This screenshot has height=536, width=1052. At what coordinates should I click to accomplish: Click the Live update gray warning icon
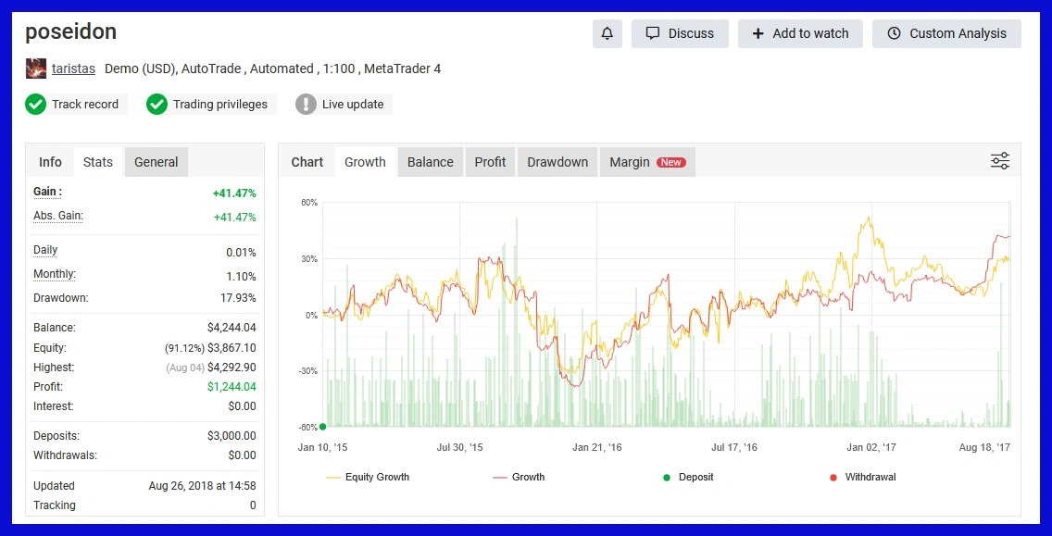tap(307, 105)
